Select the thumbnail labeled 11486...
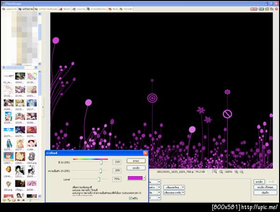The width and height of the screenshot is (280, 212). coord(32,145)
